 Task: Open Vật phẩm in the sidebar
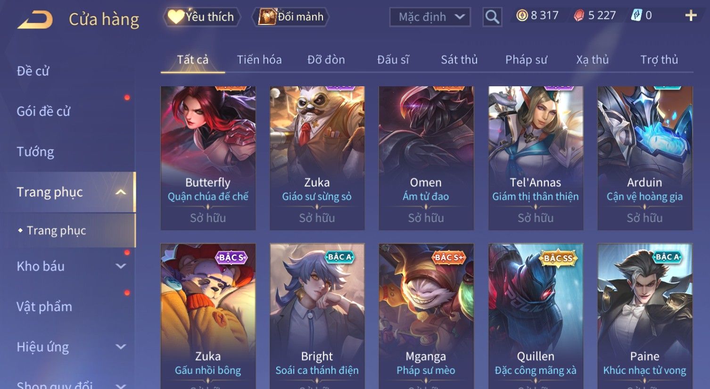[x=44, y=306]
